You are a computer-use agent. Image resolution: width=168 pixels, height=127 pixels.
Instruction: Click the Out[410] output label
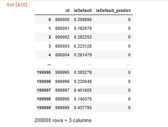coord(18,5)
